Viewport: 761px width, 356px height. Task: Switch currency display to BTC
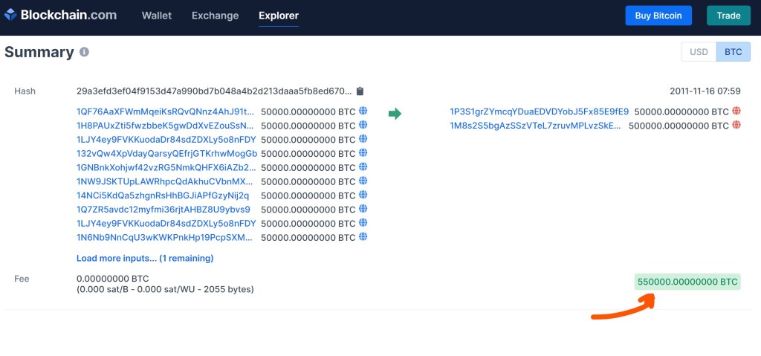pos(733,52)
